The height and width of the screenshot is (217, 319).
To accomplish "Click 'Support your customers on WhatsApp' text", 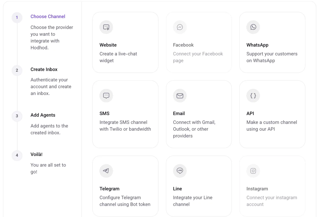I will pyautogui.click(x=272, y=57).
